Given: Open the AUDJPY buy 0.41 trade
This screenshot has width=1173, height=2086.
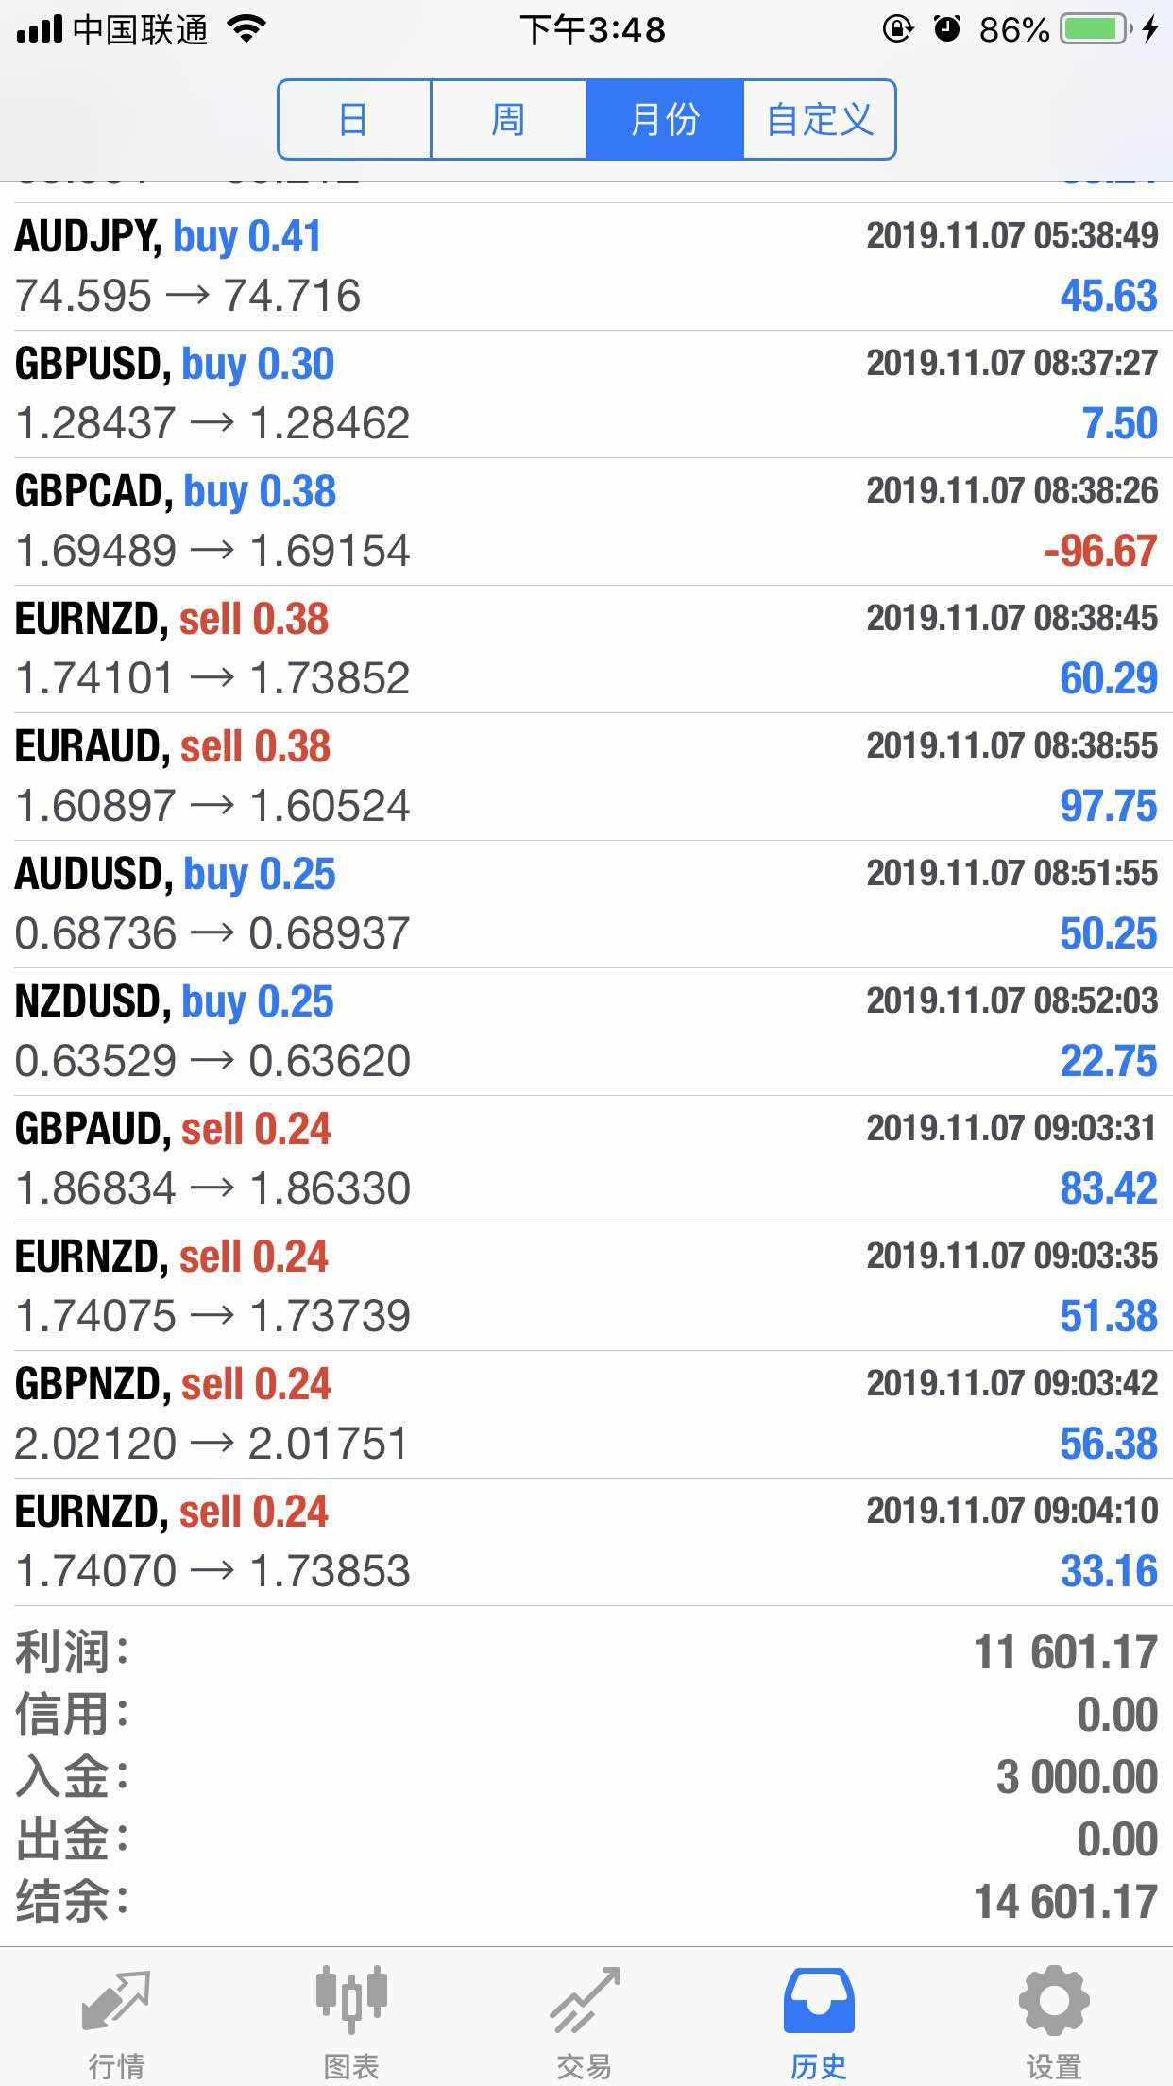Looking at the screenshot, I should coord(586,266).
